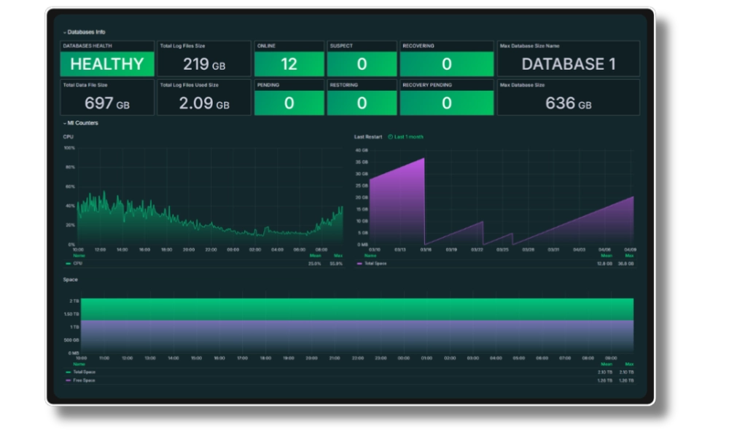Open the Last 1 month time range
The image size is (729, 437).
pyautogui.click(x=408, y=137)
